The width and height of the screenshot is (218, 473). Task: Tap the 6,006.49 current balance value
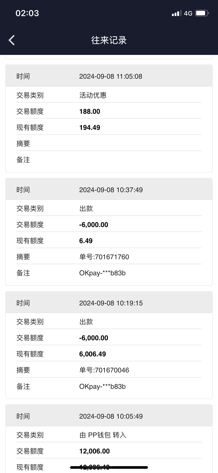(92, 354)
